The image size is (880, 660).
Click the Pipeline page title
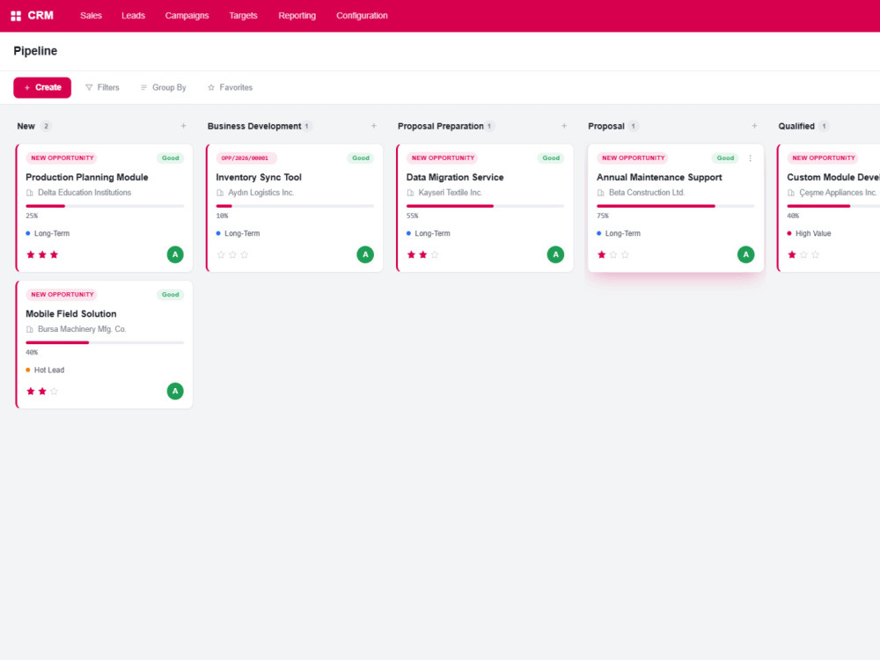[x=35, y=51]
